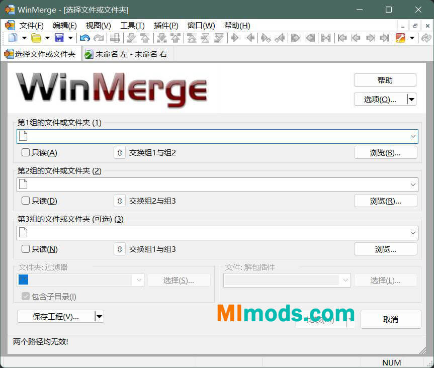Screen dimensions: 434x368
Task: Click the 选项(O)... button
Action: click(x=380, y=99)
